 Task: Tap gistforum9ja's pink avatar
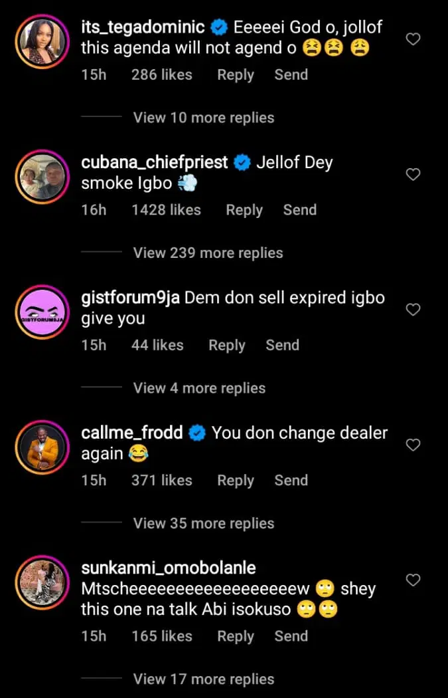41,311
